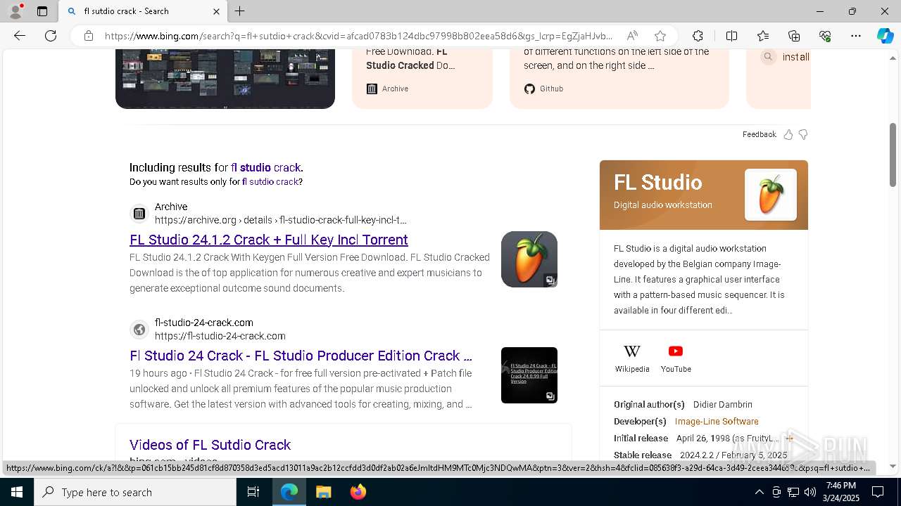Click the Windows search box
The width and height of the screenshot is (901, 506).
135,492
